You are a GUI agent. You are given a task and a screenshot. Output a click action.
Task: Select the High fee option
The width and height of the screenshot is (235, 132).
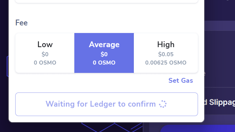coord(166,53)
